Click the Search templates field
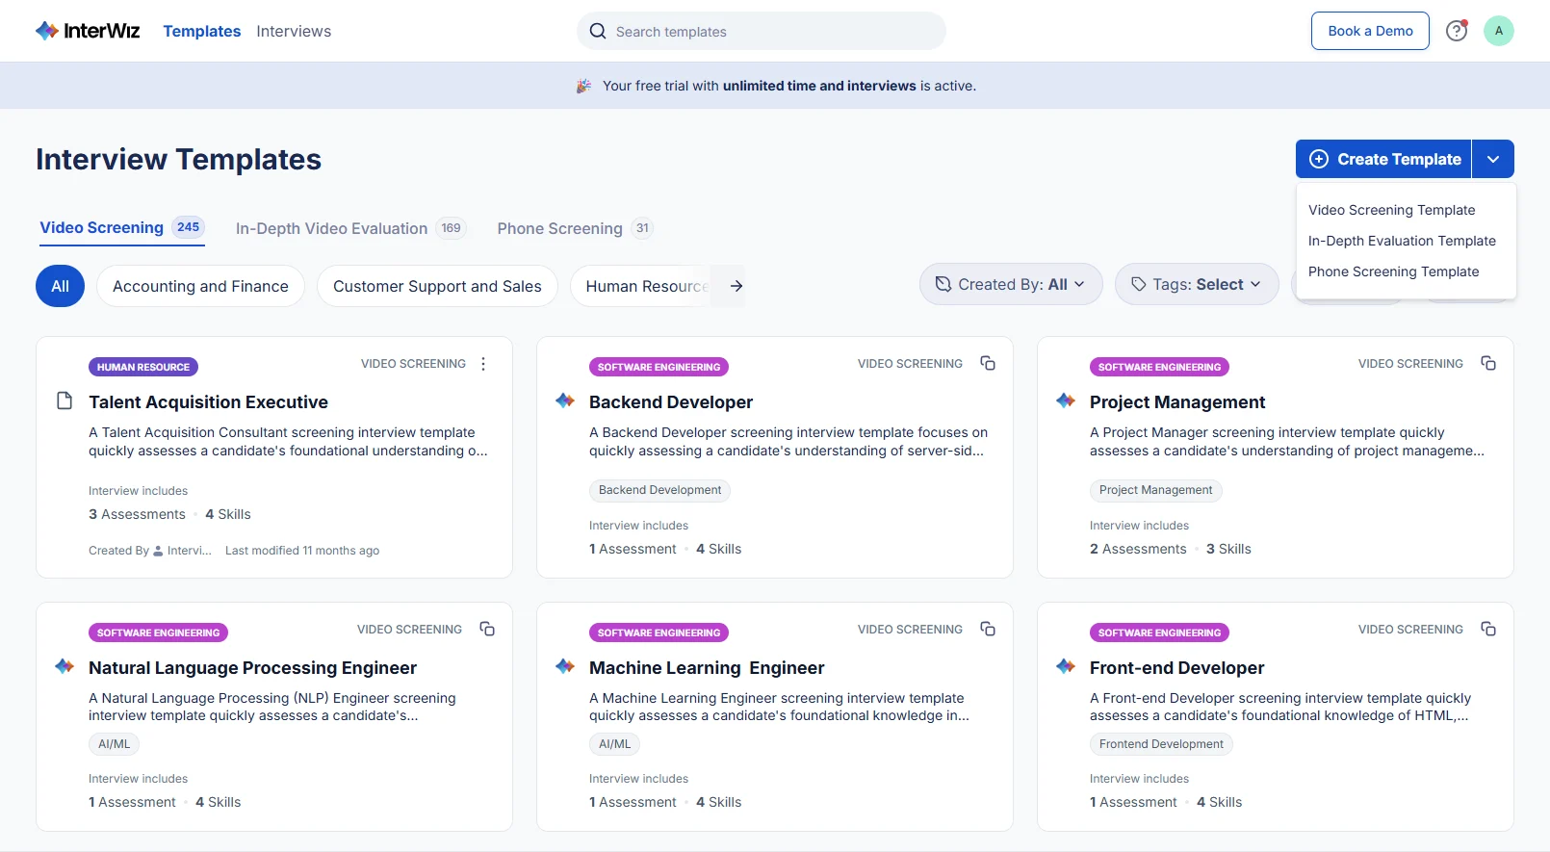Image resolution: width=1550 pixels, height=852 pixels. tap(761, 31)
